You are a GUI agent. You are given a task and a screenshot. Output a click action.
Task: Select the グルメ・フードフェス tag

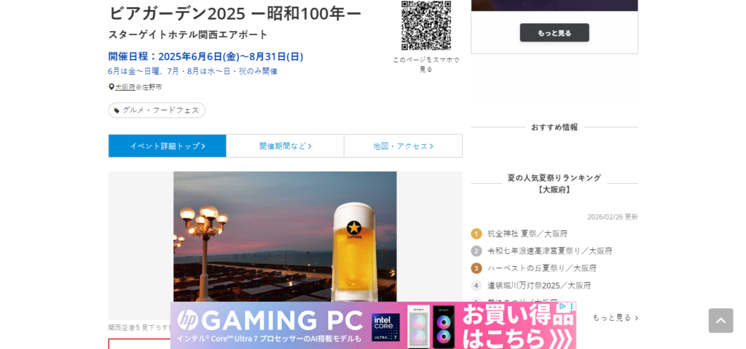coord(157,111)
